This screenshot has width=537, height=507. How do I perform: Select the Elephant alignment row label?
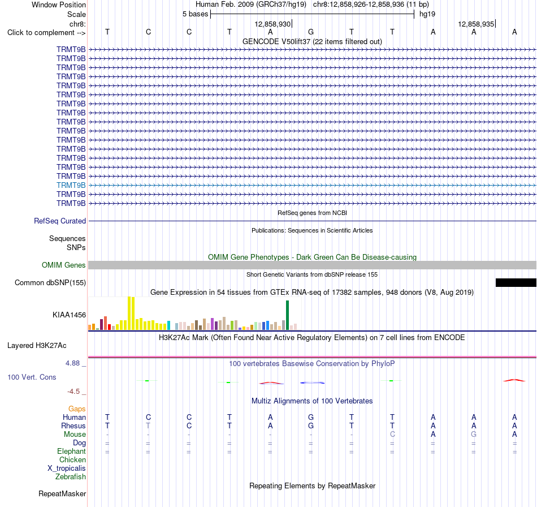[71, 451]
